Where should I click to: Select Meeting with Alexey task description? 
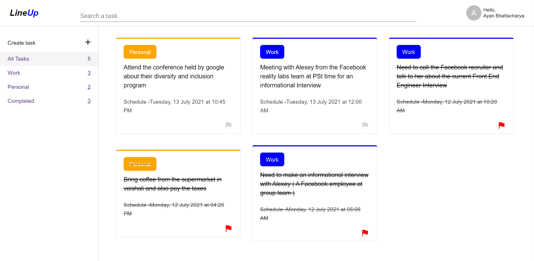pos(313,76)
